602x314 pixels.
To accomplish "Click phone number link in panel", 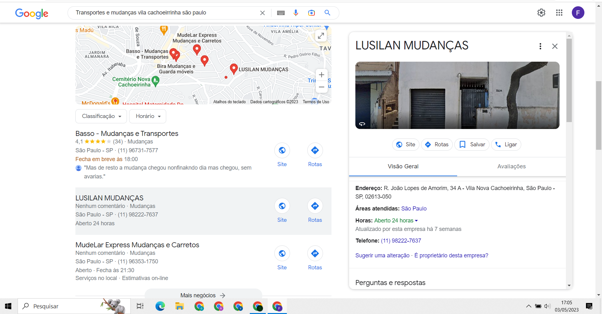I will click(x=401, y=241).
